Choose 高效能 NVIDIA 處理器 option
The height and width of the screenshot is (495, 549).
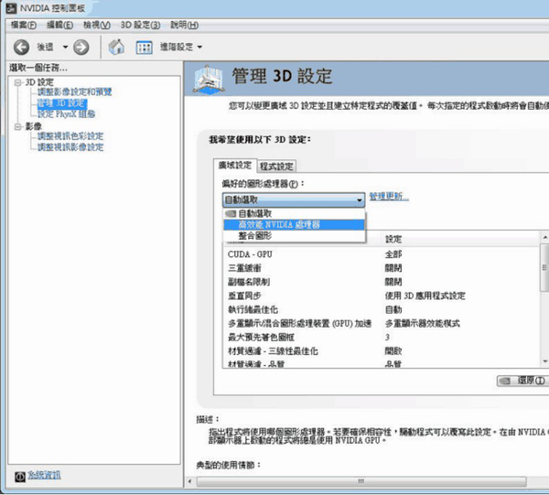click(x=294, y=225)
